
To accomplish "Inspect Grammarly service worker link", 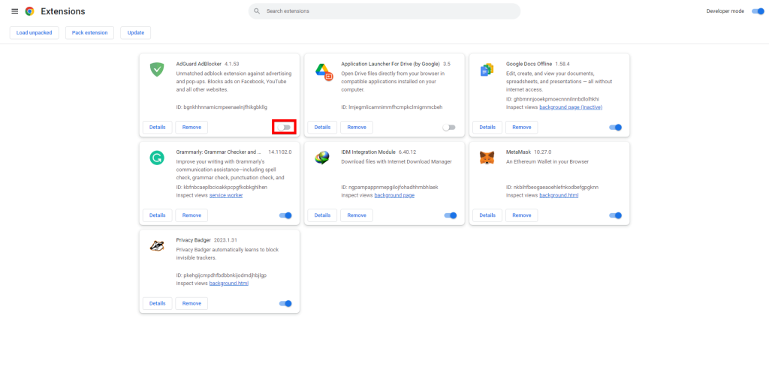I will (x=226, y=195).
